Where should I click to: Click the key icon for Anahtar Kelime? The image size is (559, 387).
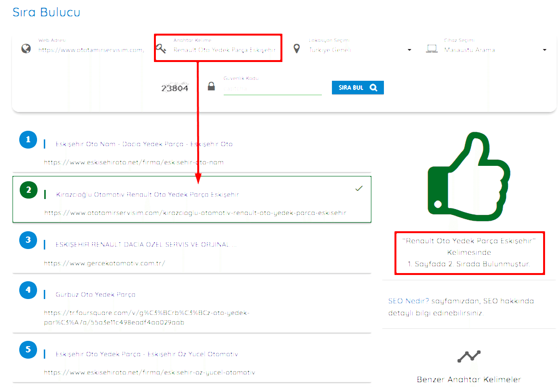tap(161, 49)
